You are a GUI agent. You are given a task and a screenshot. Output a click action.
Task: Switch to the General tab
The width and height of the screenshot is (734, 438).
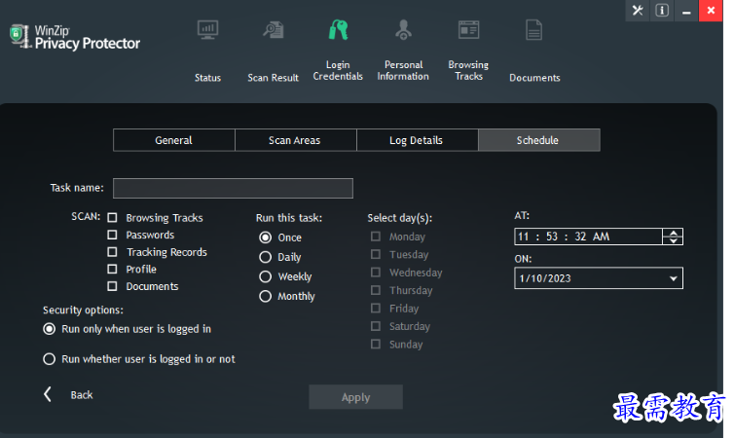(x=174, y=140)
